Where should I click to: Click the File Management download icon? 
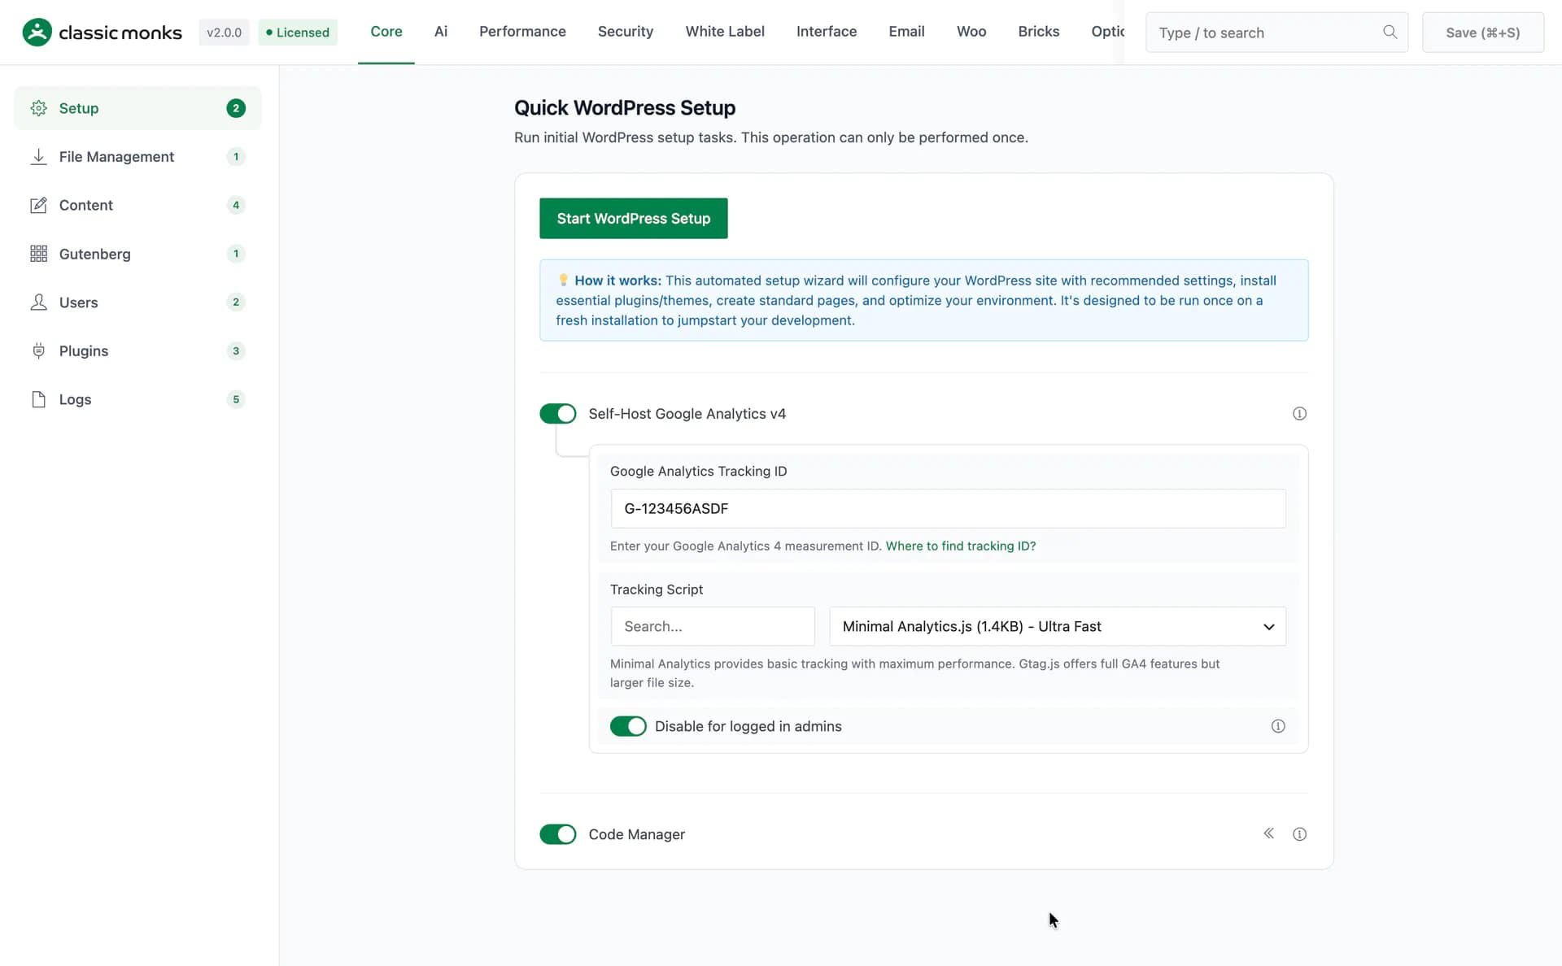point(38,157)
